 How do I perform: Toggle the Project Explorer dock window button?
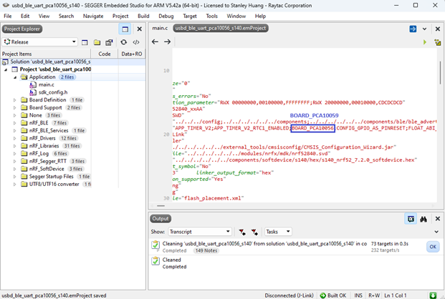125,29
